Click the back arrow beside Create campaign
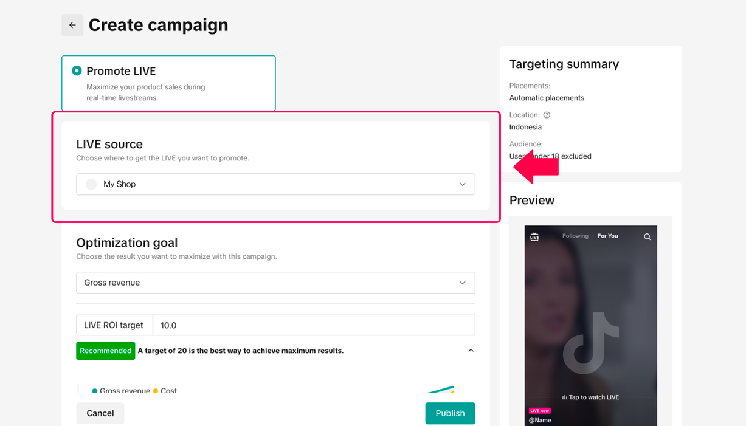The height and width of the screenshot is (426, 746). coord(72,25)
